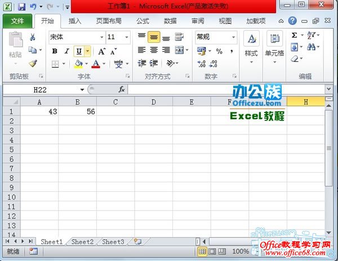Open the underline style dropdown arrow

87,51
